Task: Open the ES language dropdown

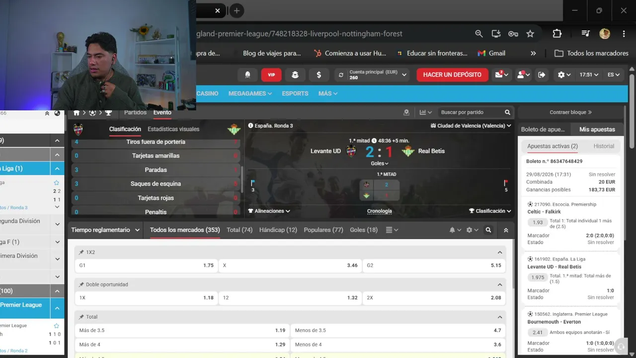Action: coord(614,75)
